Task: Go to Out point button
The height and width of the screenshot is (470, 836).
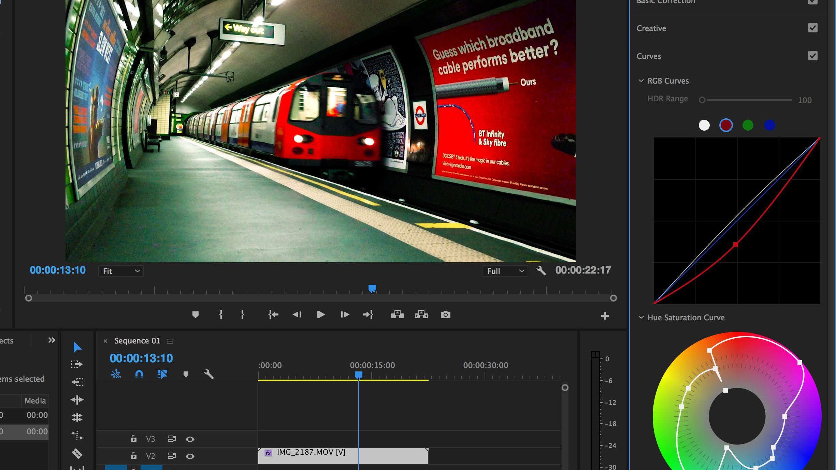Action: [368, 314]
